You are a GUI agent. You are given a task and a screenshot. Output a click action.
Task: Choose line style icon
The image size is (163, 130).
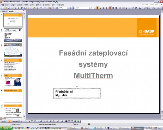(66, 121)
